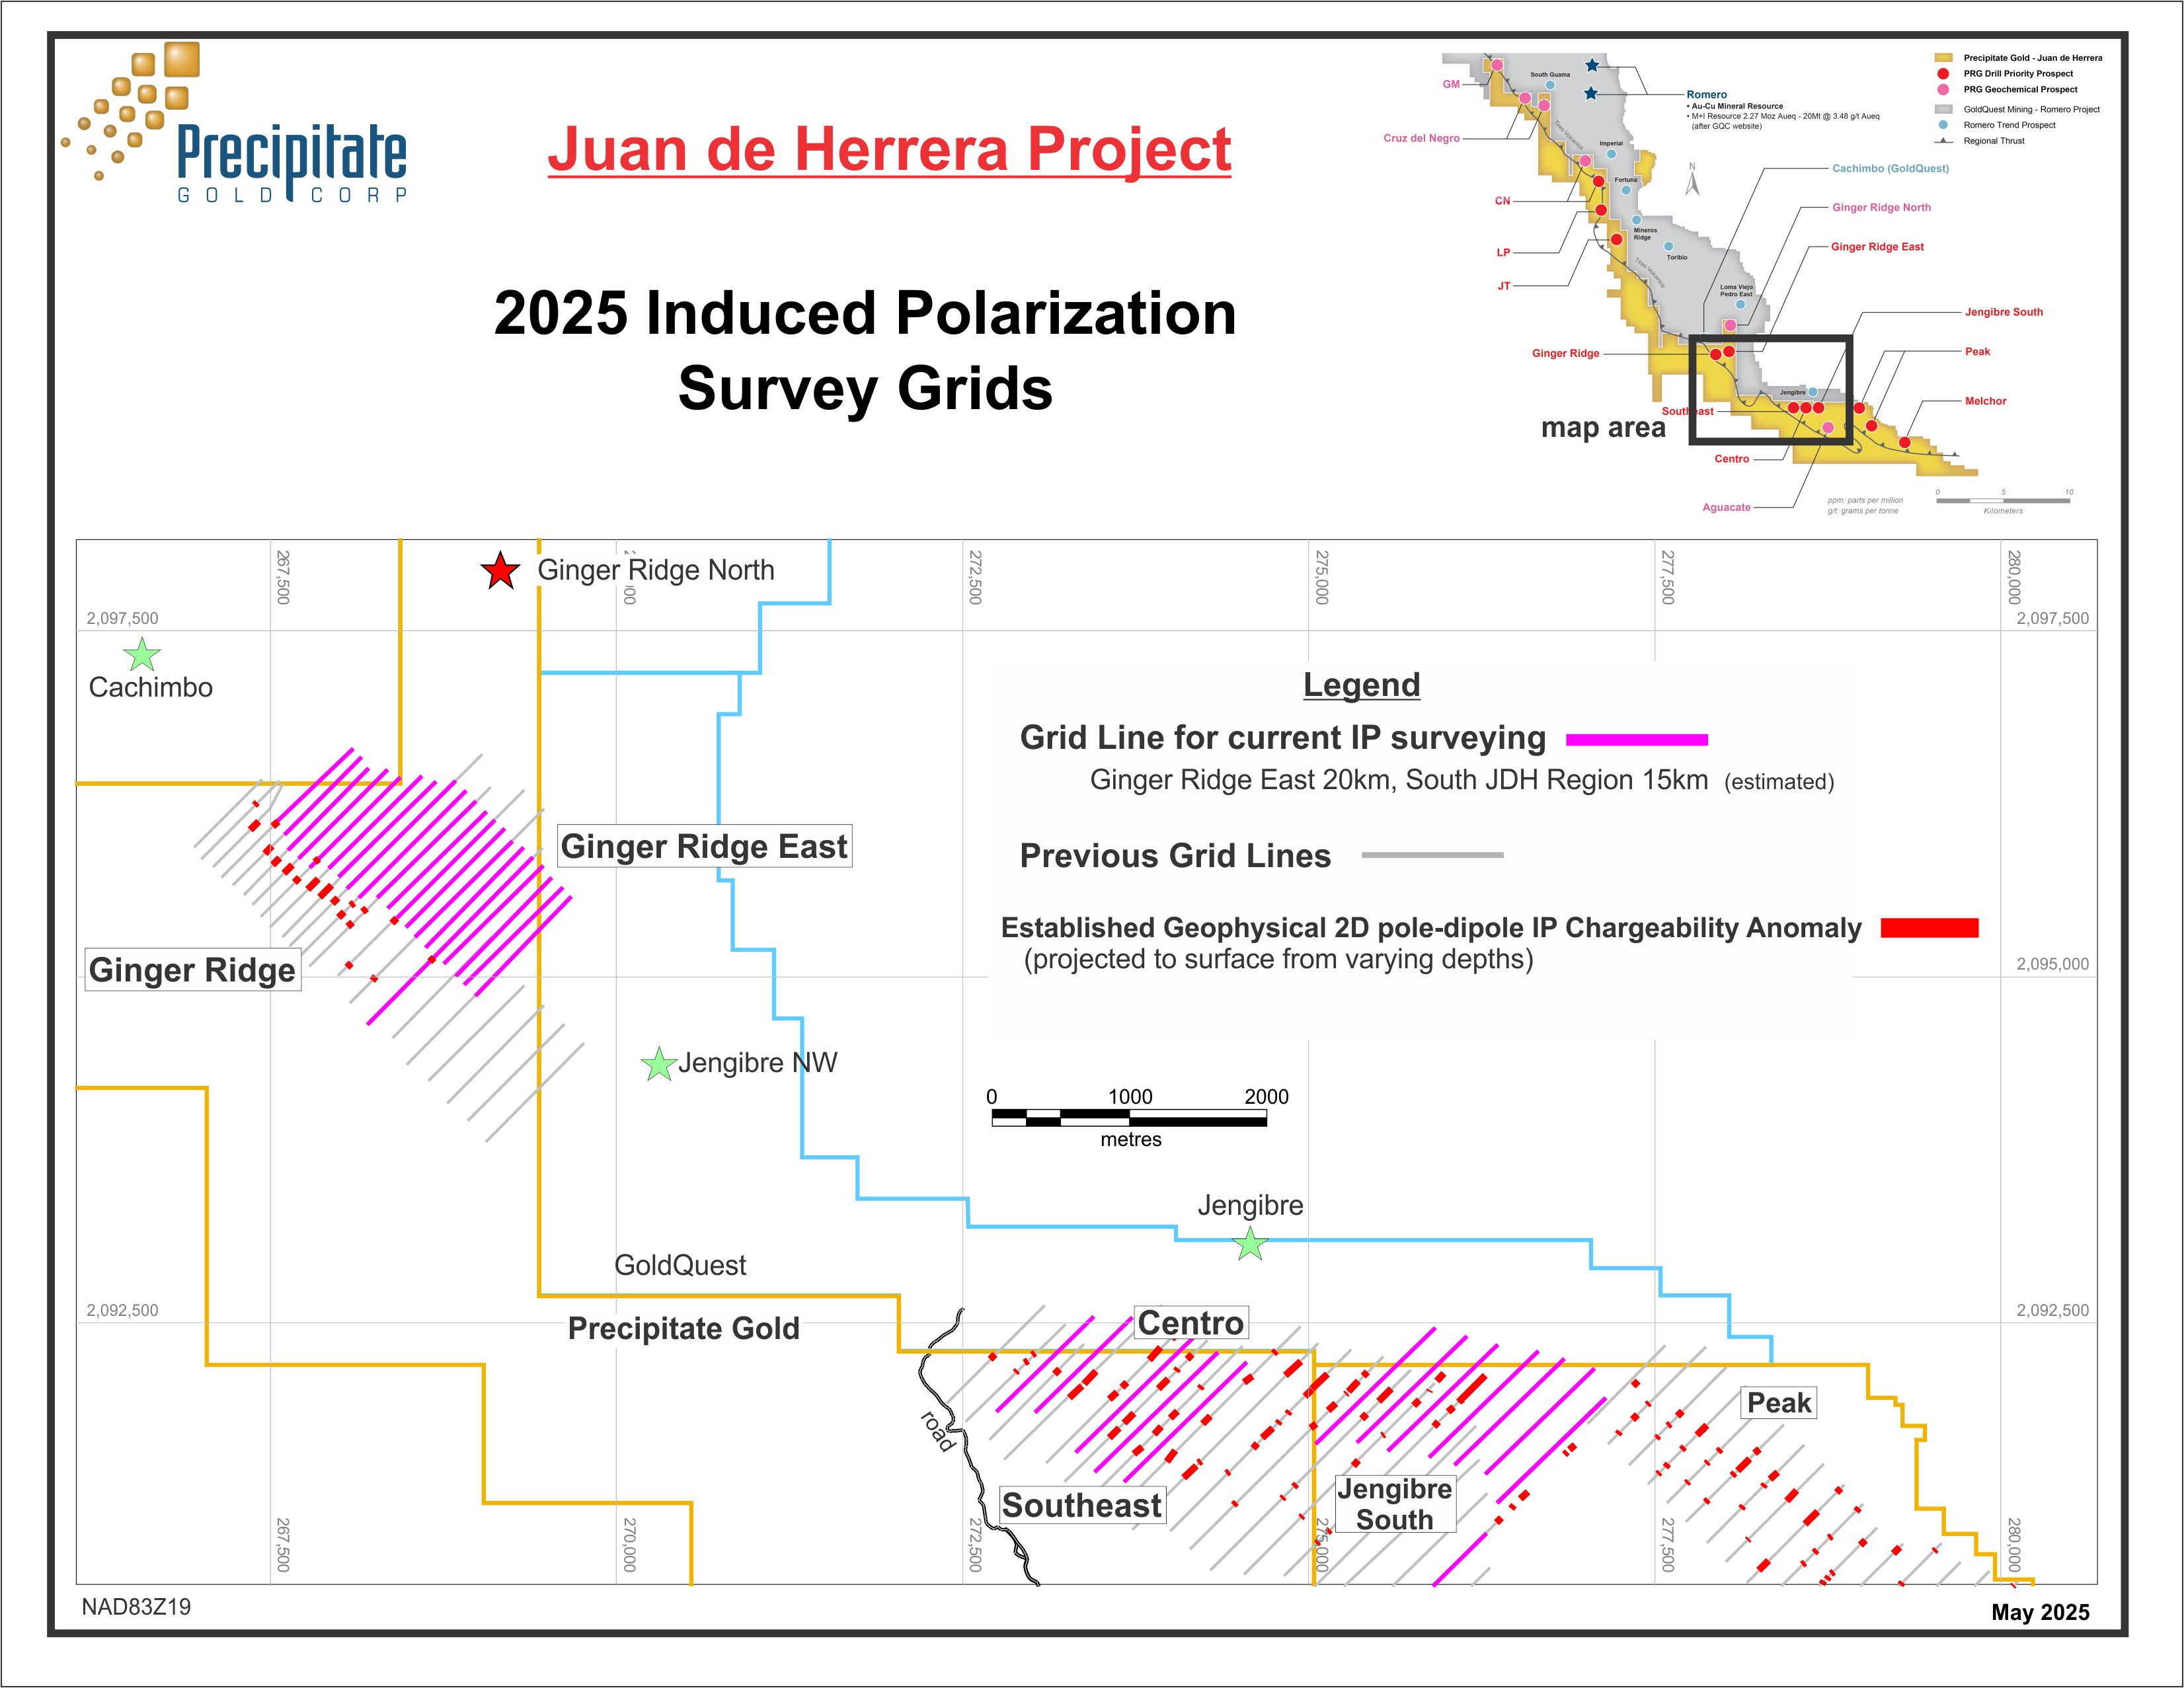2184x1688 pixels.
Task: Click the Romero label on inset map
Action: point(1706,95)
